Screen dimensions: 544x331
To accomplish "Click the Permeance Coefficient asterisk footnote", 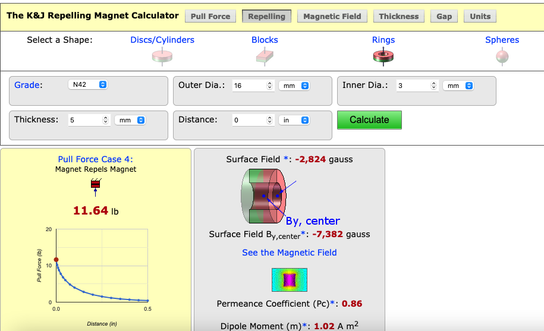I will coord(332,303).
